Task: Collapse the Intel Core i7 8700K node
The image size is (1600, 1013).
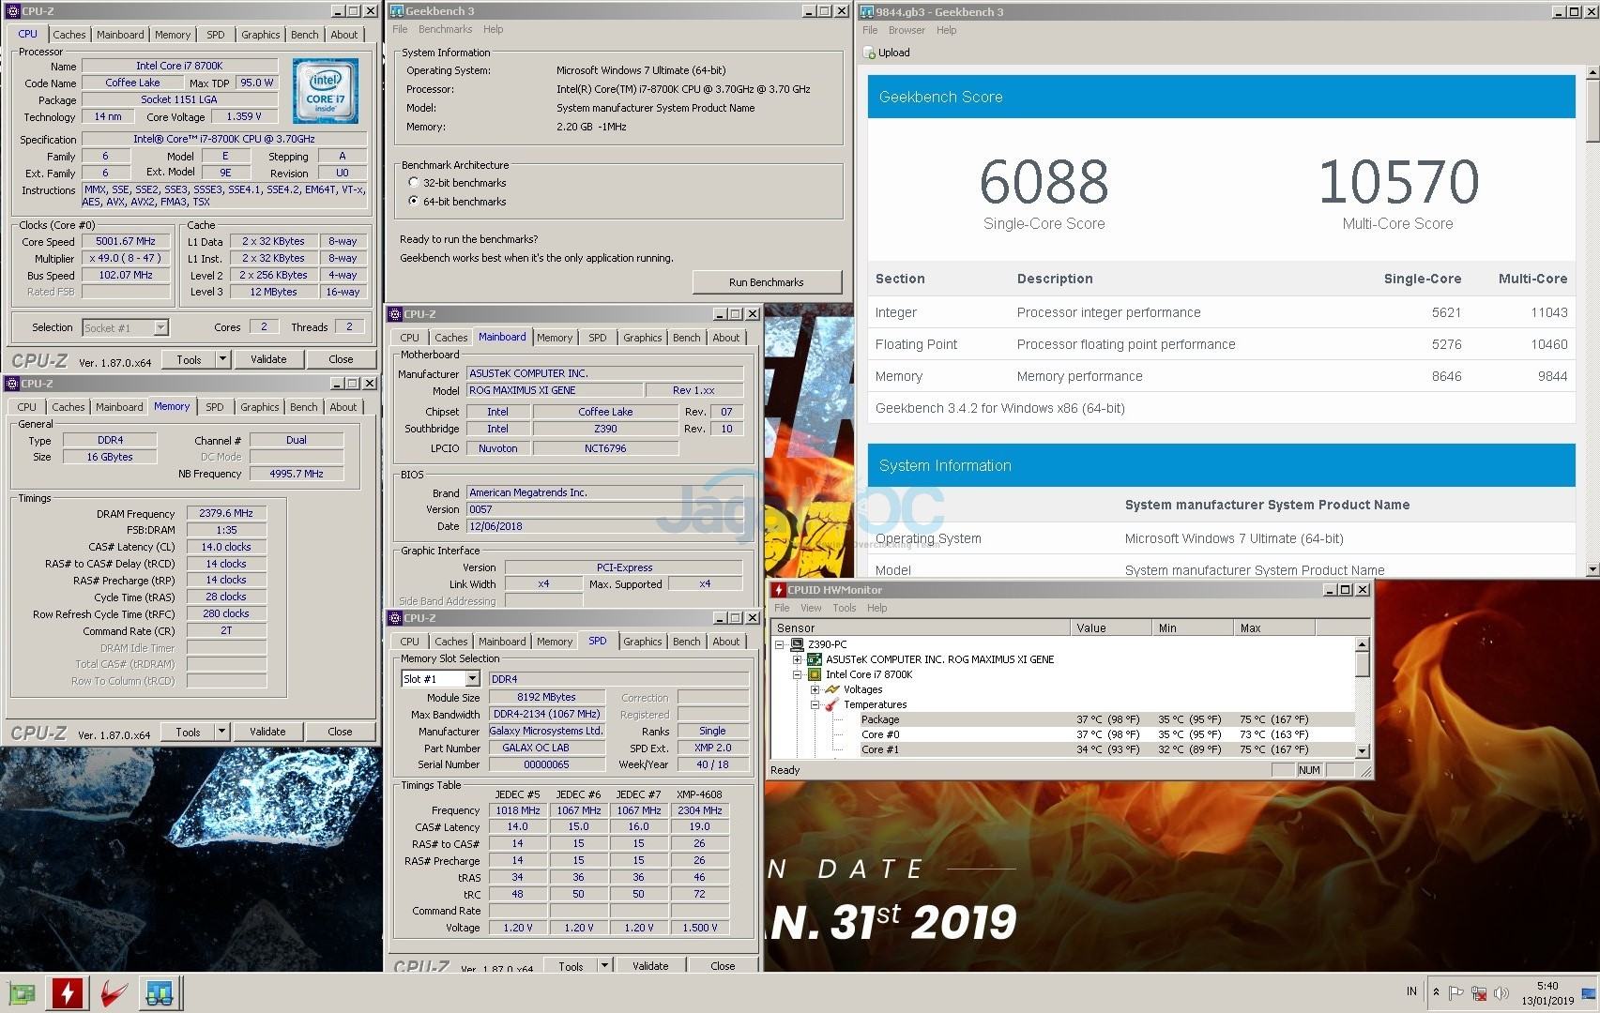Action: pos(798,674)
